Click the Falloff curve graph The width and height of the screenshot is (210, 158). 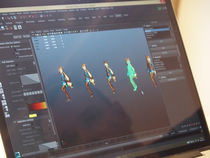coord(30,79)
